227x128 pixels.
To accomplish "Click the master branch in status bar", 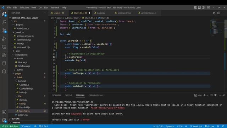I will click(27, 126).
